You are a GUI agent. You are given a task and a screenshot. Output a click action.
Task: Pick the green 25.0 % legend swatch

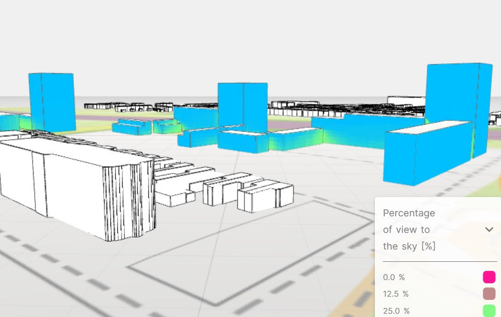pos(489,310)
